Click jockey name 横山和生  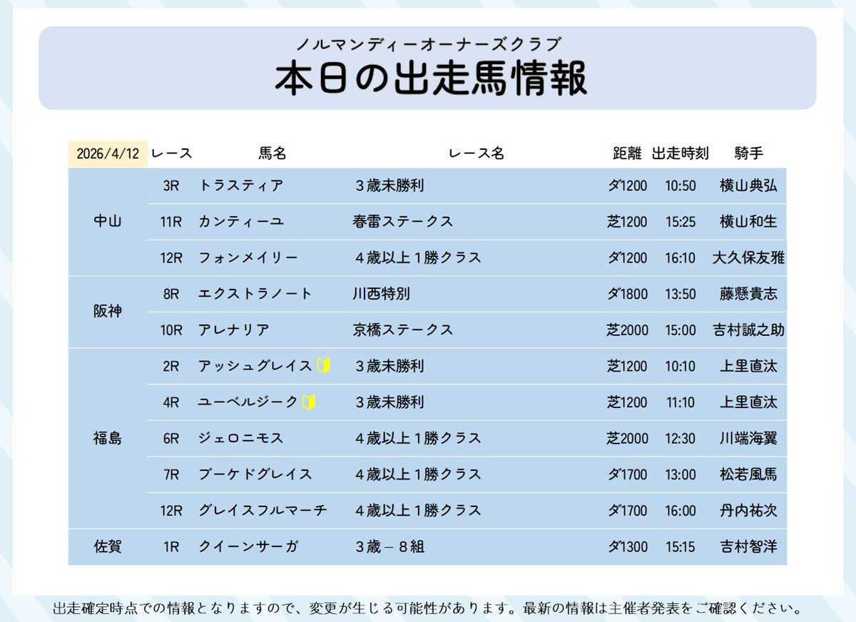pos(748,222)
